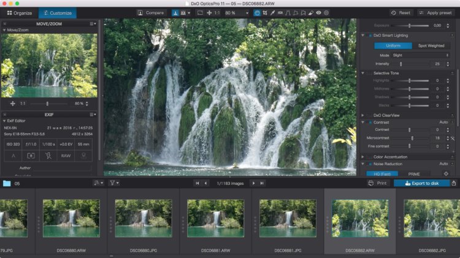Open the zoom percentage dropdown in toolbar
The width and height of the screenshot is (460, 258).
tap(247, 13)
